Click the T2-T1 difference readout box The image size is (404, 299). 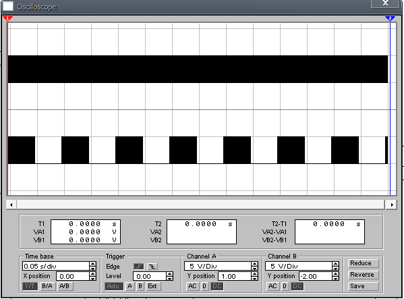(x=330, y=232)
